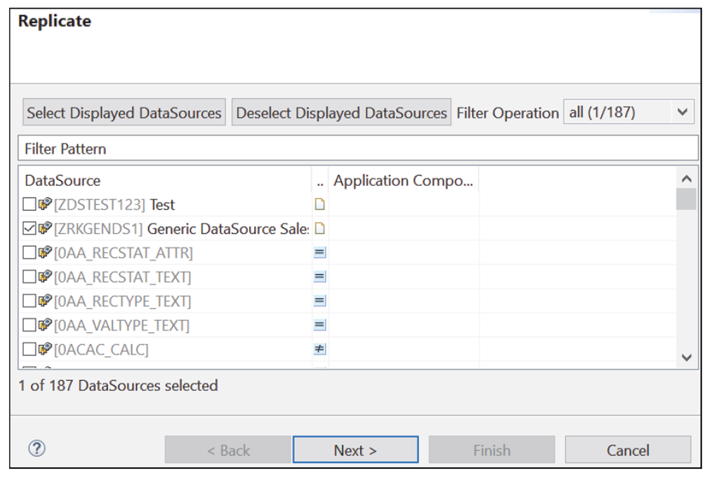Click the Select Displayed DataSources button
The height and width of the screenshot is (478, 712).
[x=124, y=112]
